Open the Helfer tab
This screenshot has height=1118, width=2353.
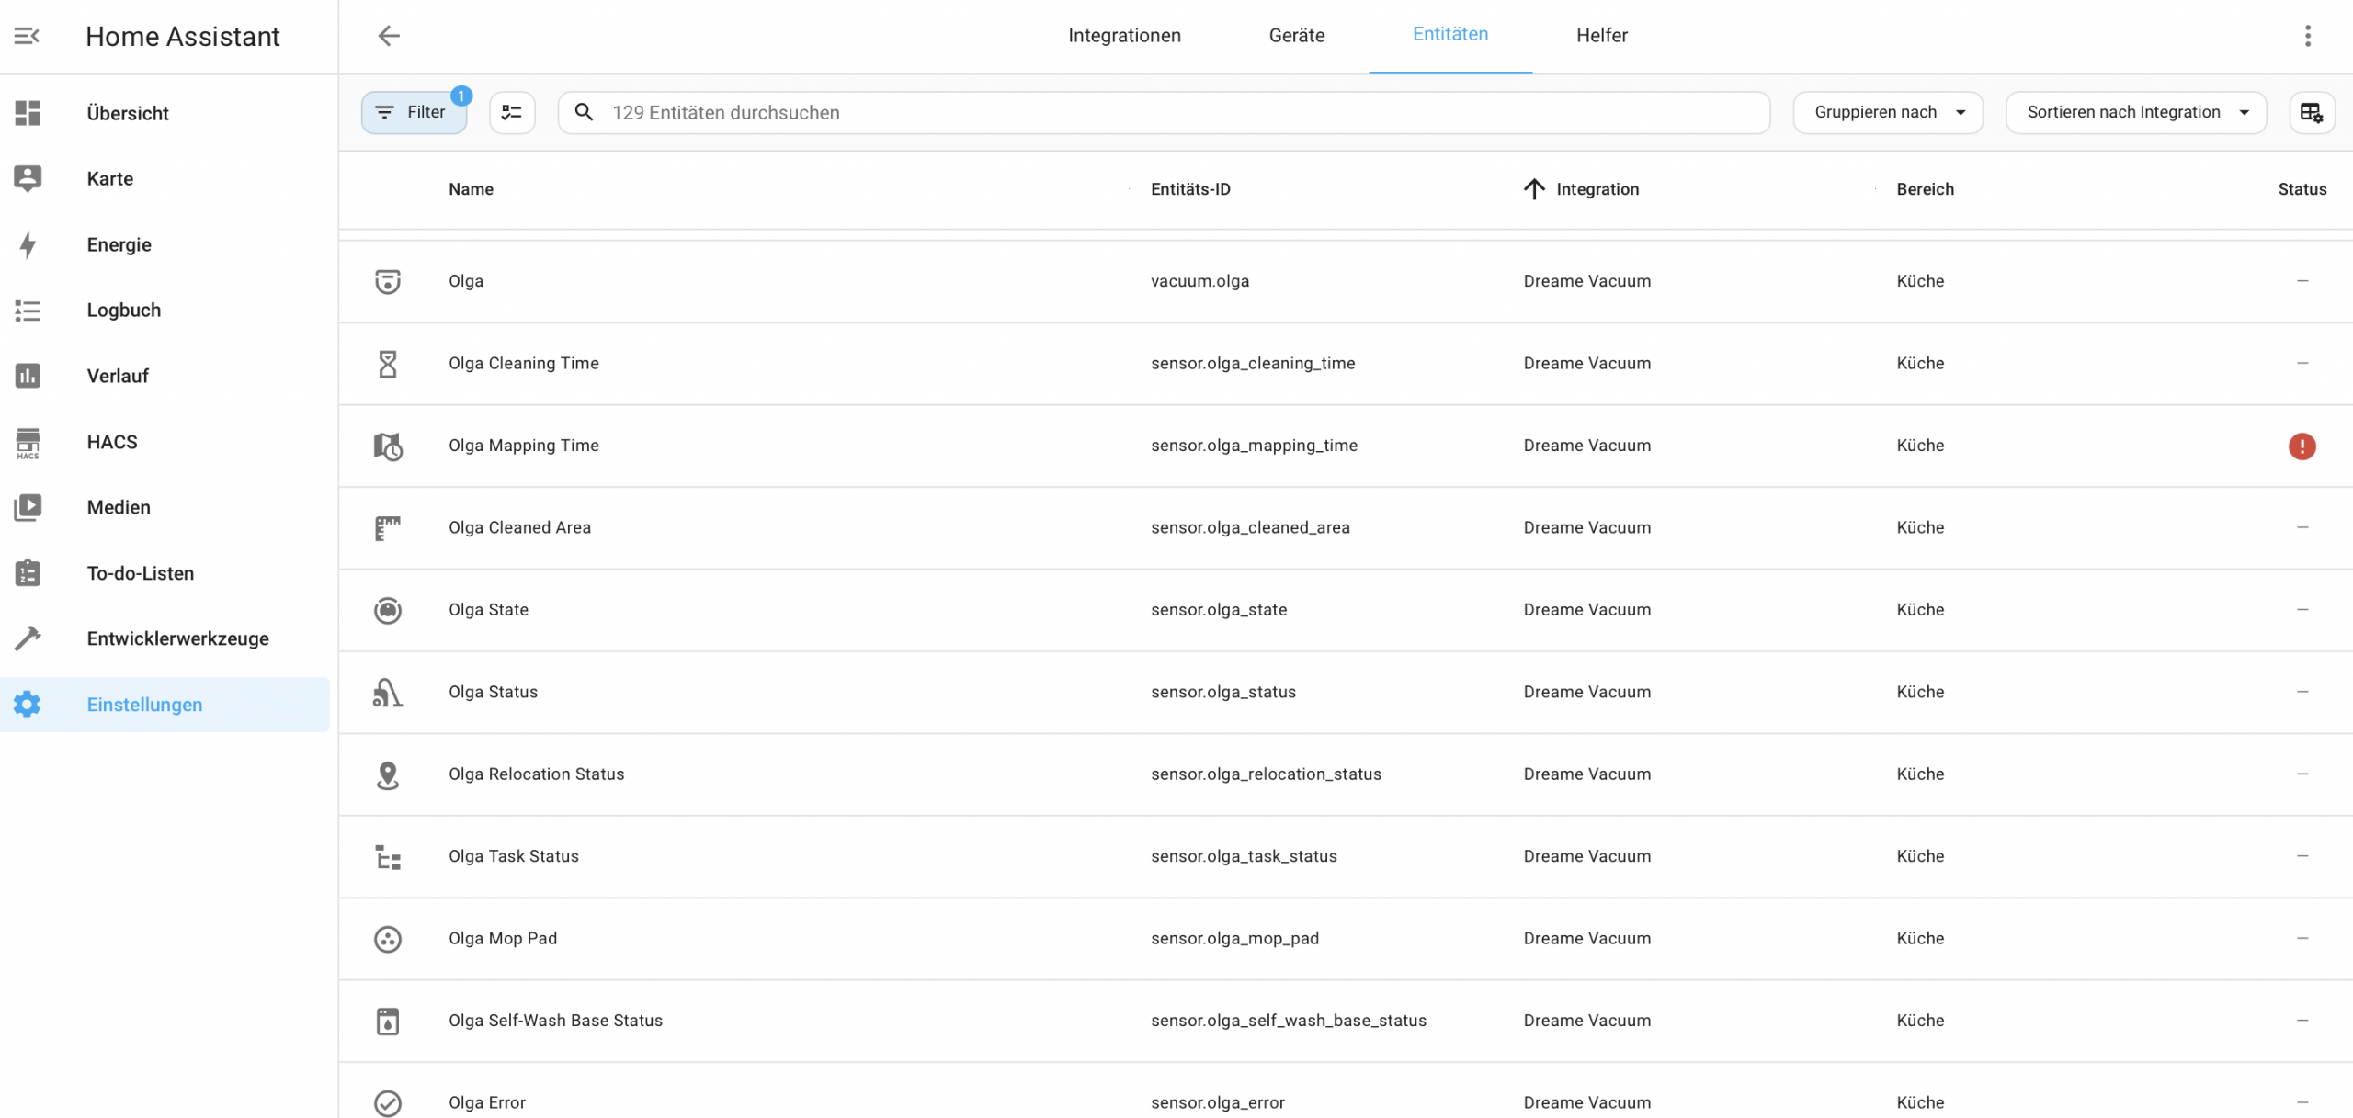[x=1601, y=36]
